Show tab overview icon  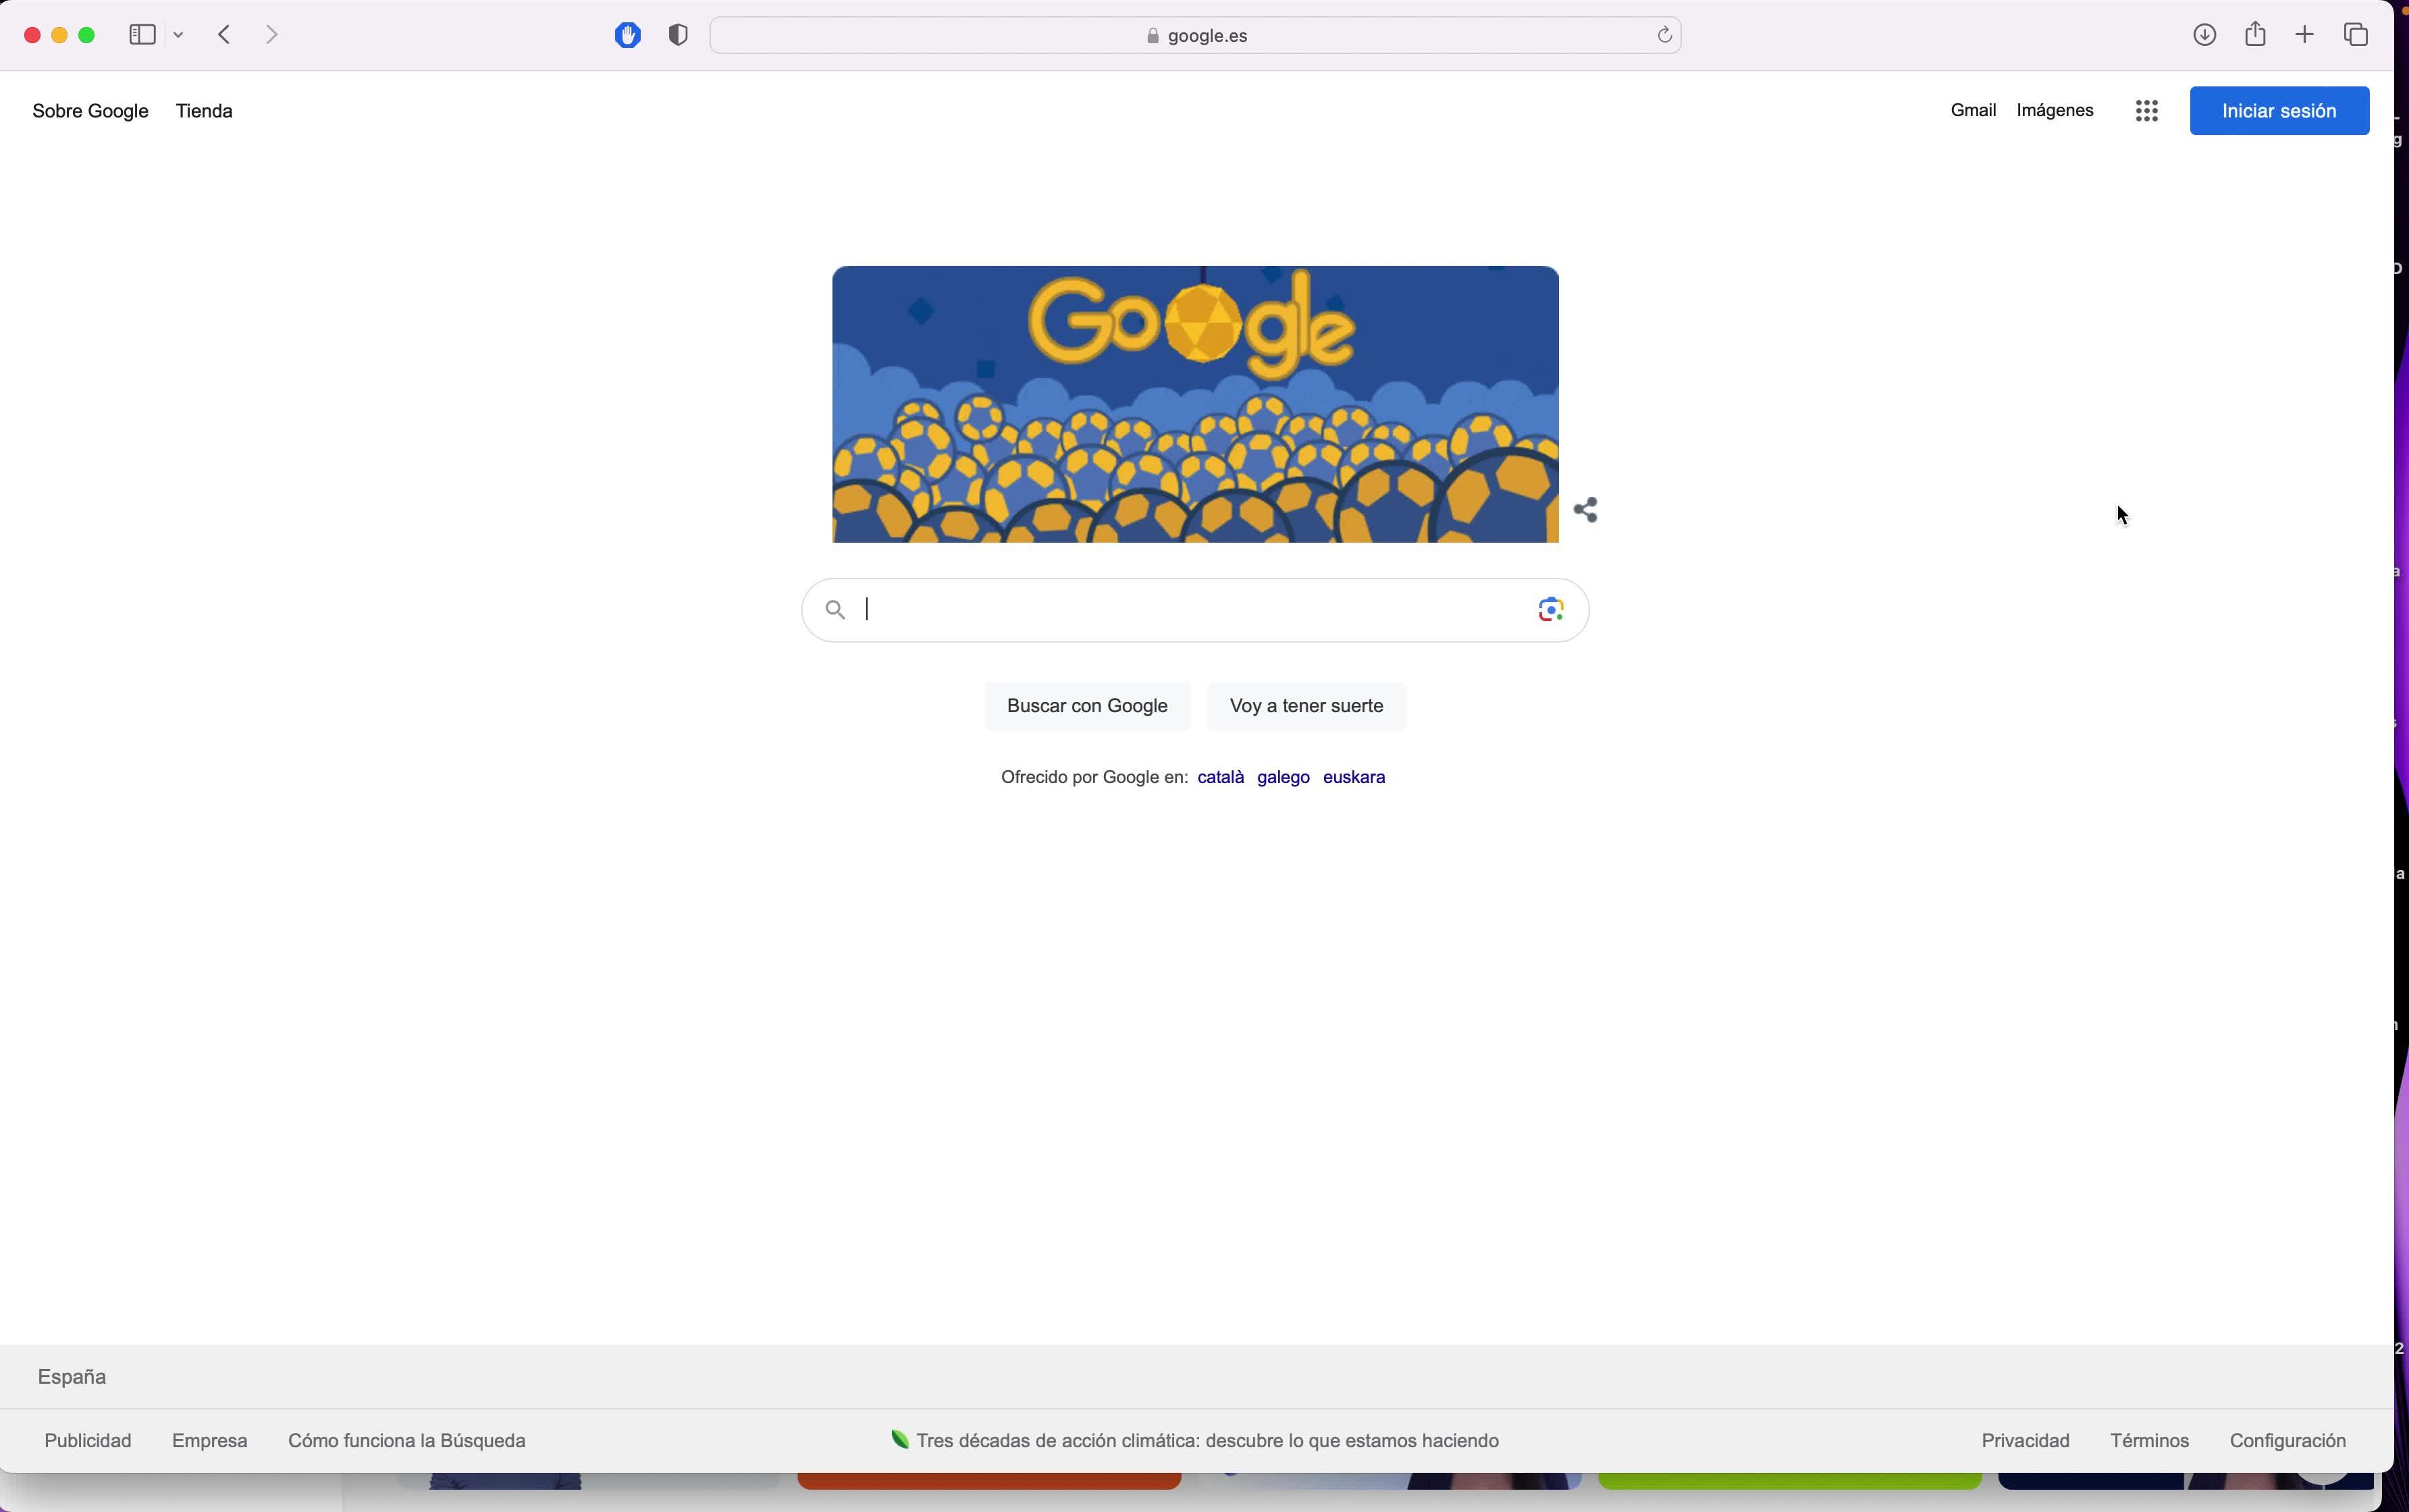(2356, 35)
